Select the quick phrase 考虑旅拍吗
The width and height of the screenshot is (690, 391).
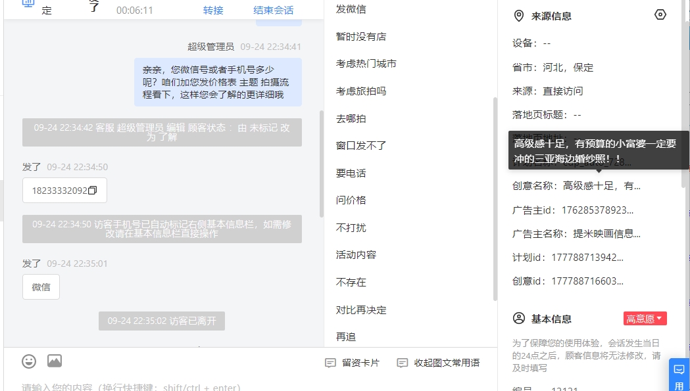click(x=361, y=91)
